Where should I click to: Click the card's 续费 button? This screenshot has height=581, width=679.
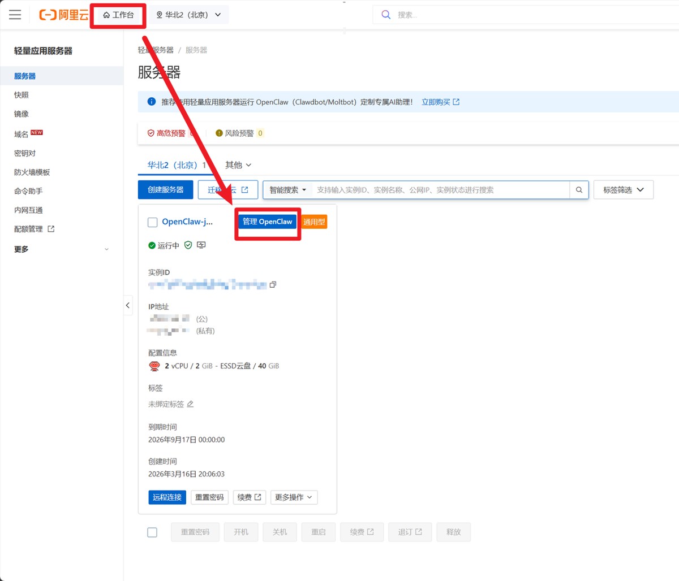tap(250, 497)
